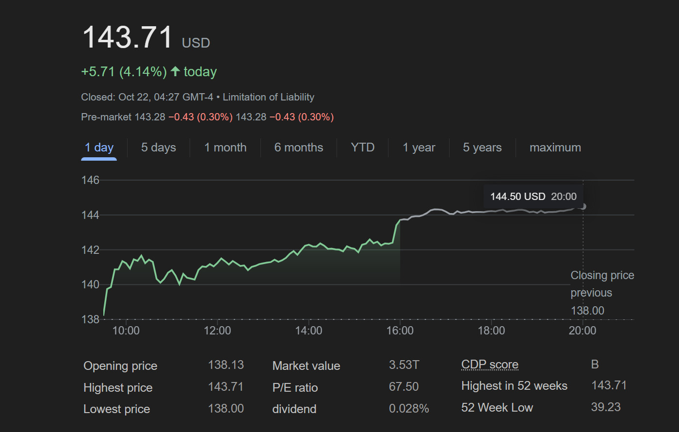This screenshot has height=432, width=679.
Task: Switch to 1 year tab
Action: [x=419, y=148]
